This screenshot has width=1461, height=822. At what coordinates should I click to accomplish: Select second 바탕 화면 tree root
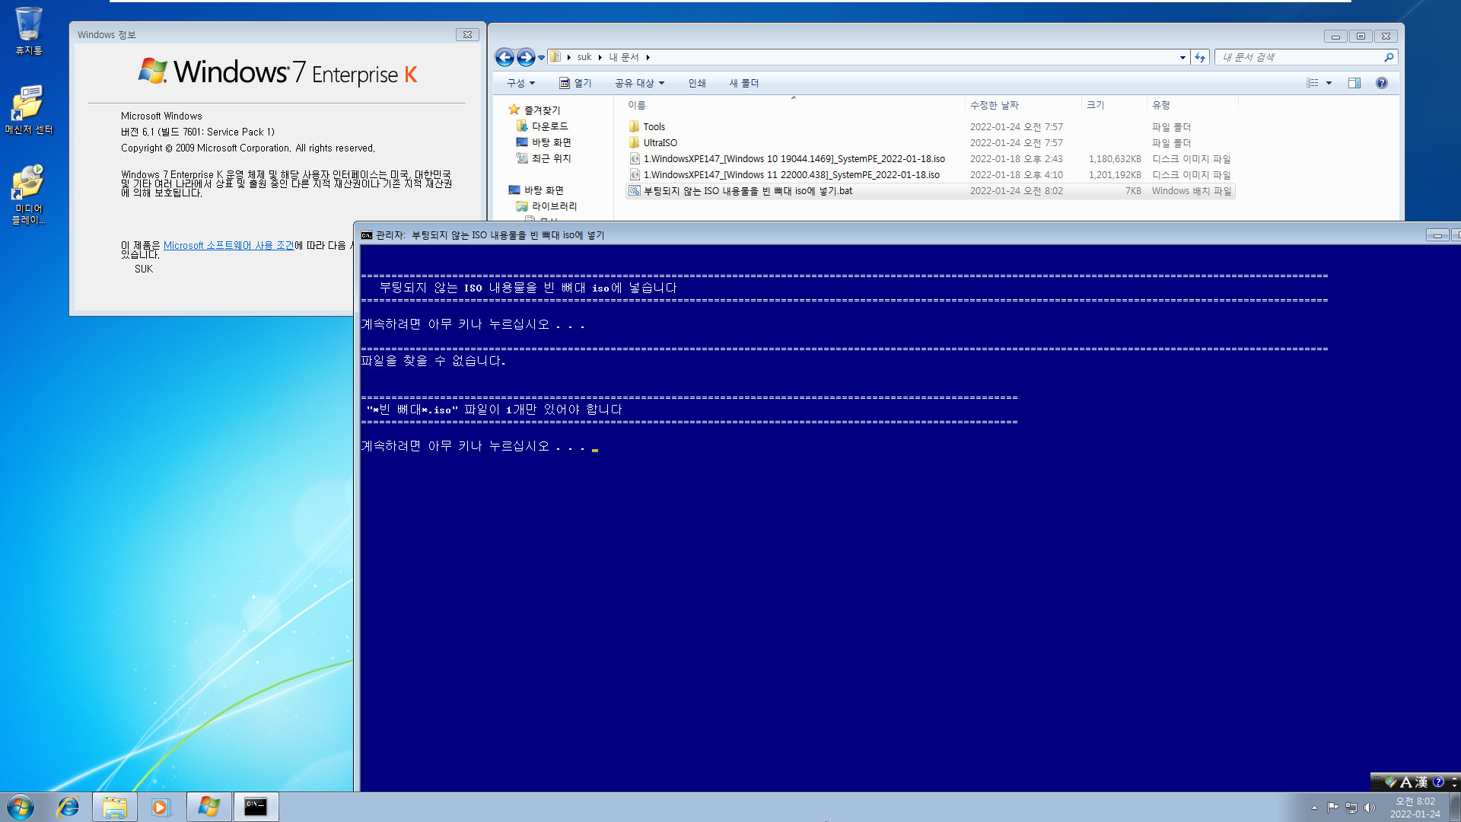pyautogui.click(x=536, y=190)
